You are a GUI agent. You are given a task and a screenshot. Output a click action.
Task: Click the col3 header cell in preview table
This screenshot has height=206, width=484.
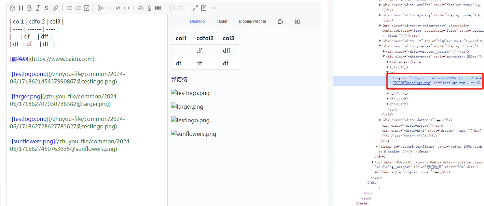(229, 38)
